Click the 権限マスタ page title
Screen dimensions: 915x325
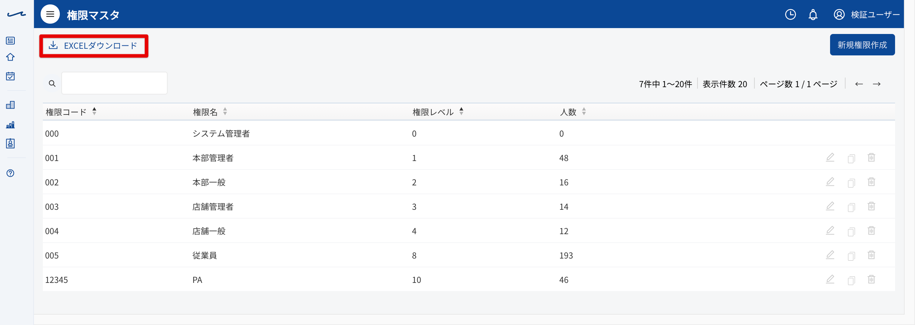pyautogui.click(x=93, y=15)
